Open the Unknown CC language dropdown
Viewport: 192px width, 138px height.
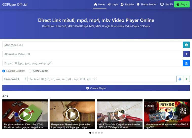15,79
